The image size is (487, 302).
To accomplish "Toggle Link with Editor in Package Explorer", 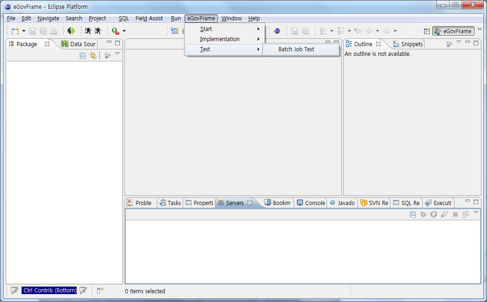I will (93, 55).
